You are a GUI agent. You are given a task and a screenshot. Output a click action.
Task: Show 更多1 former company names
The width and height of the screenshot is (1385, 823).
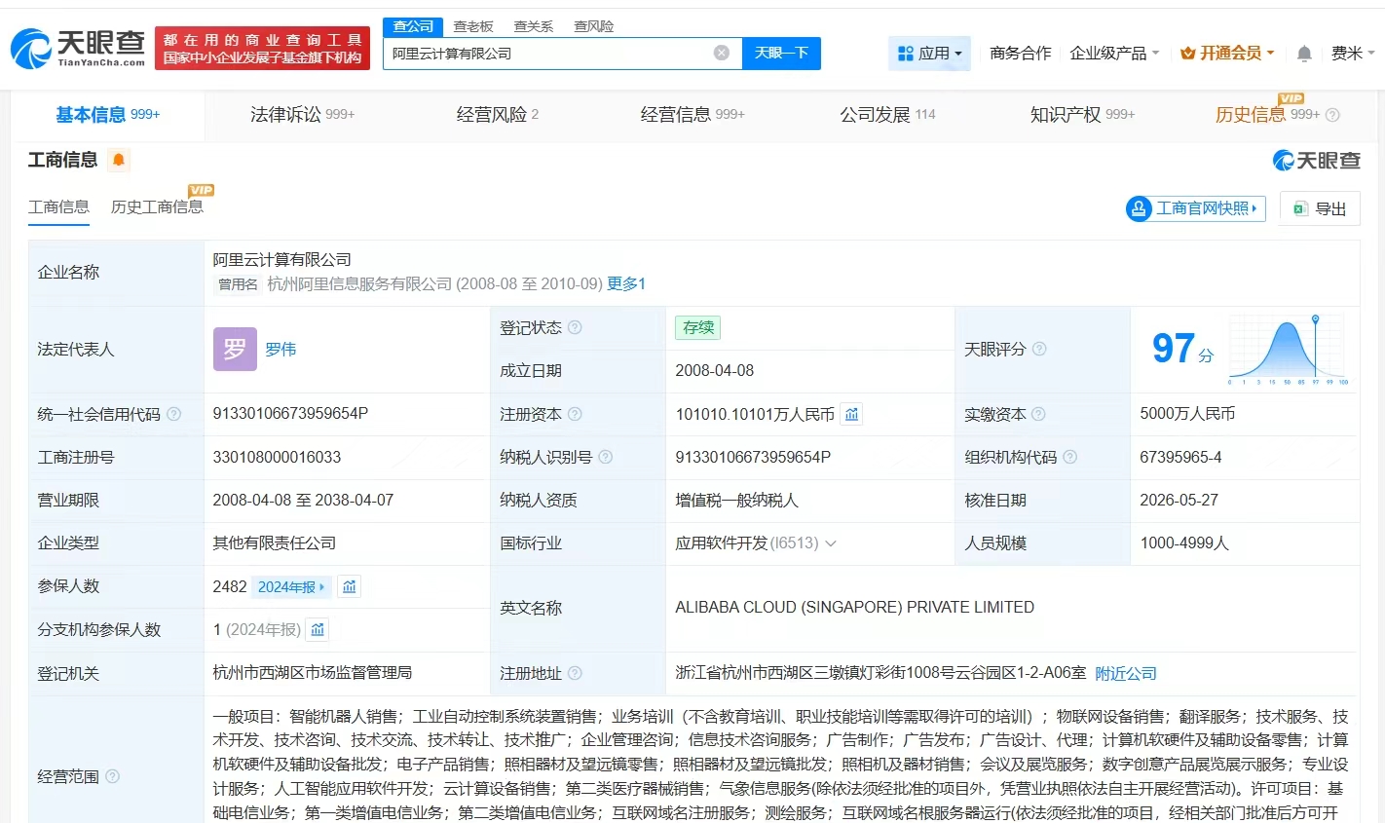626,284
